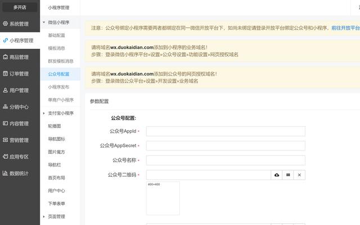Click the 数据统计 chart icon

pyautogui.click(x=5, y=173)
